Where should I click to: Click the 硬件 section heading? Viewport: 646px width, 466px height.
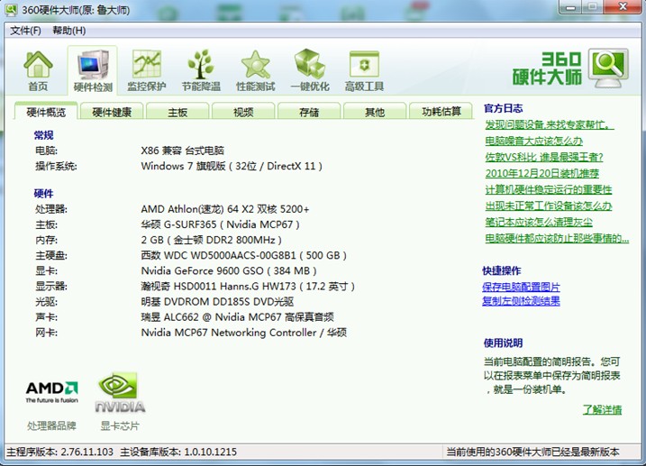[43, 194]
